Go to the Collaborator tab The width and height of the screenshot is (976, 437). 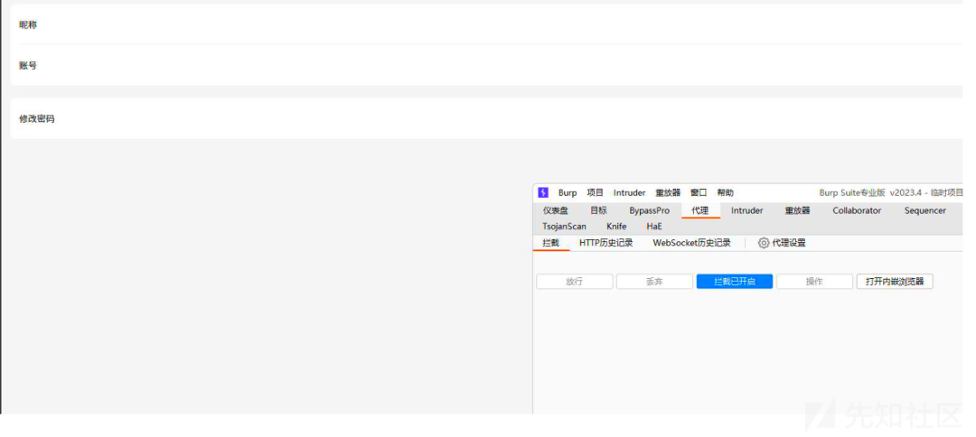(x=857, y=210)
